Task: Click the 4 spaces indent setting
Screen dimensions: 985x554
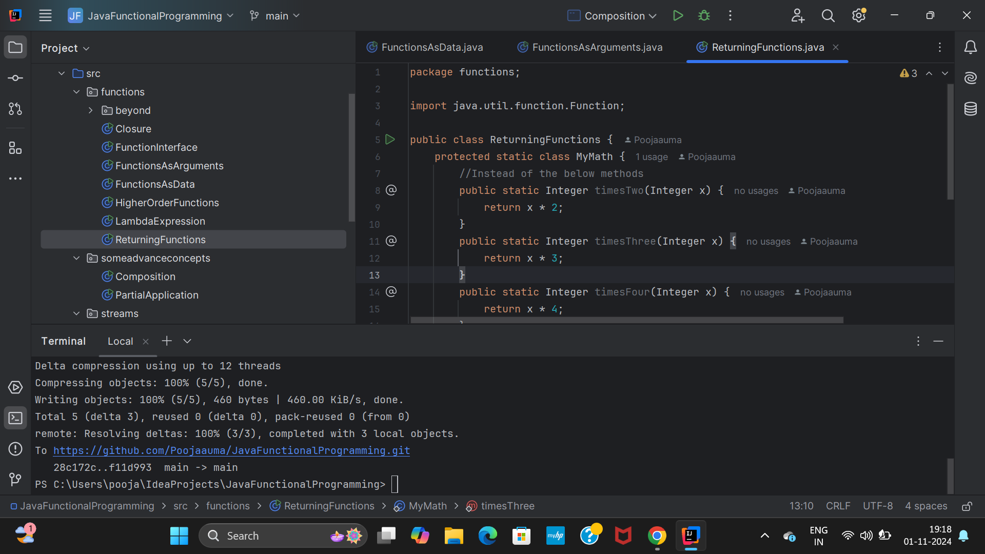Action: pyautogui.click(x=925, y=506)
